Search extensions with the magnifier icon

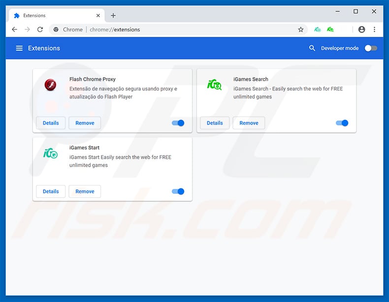pyautogui.click(x=312, y=48)
